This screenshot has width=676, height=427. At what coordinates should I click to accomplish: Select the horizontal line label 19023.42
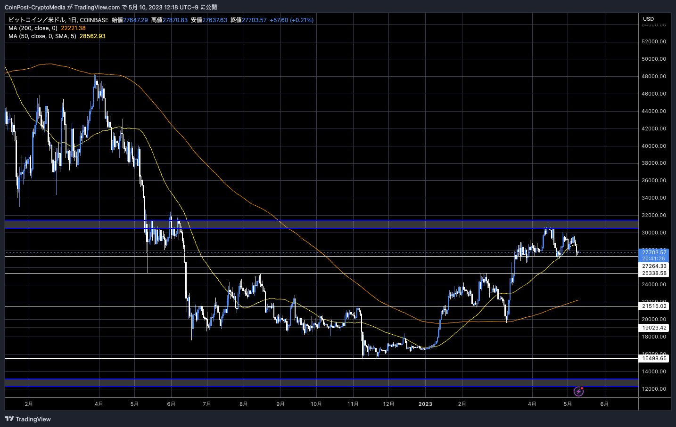pos(654,328)
